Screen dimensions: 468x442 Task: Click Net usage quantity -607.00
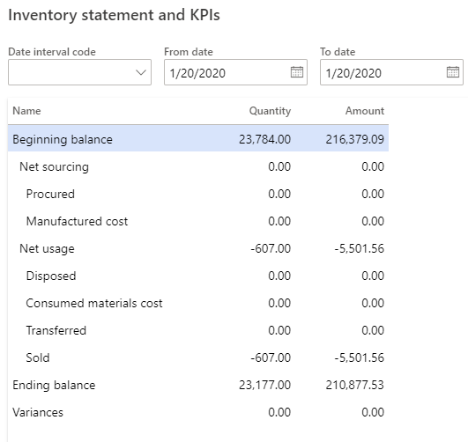coord(271,248)
